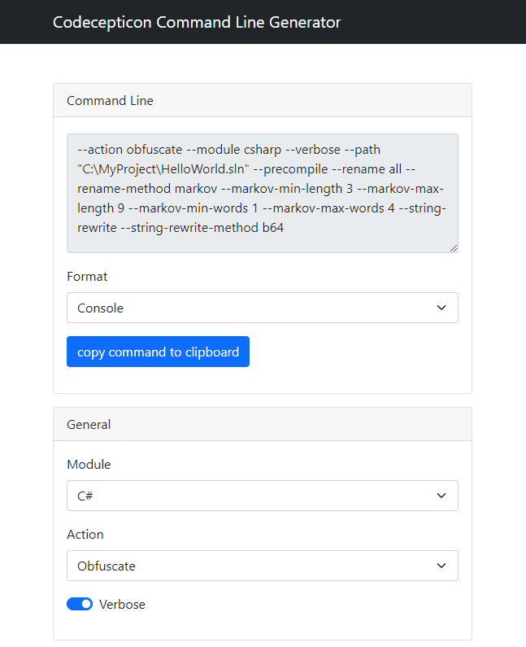The image size is (526, 647).
Task: Click the Verbose label text
Action: coord(123,605)
